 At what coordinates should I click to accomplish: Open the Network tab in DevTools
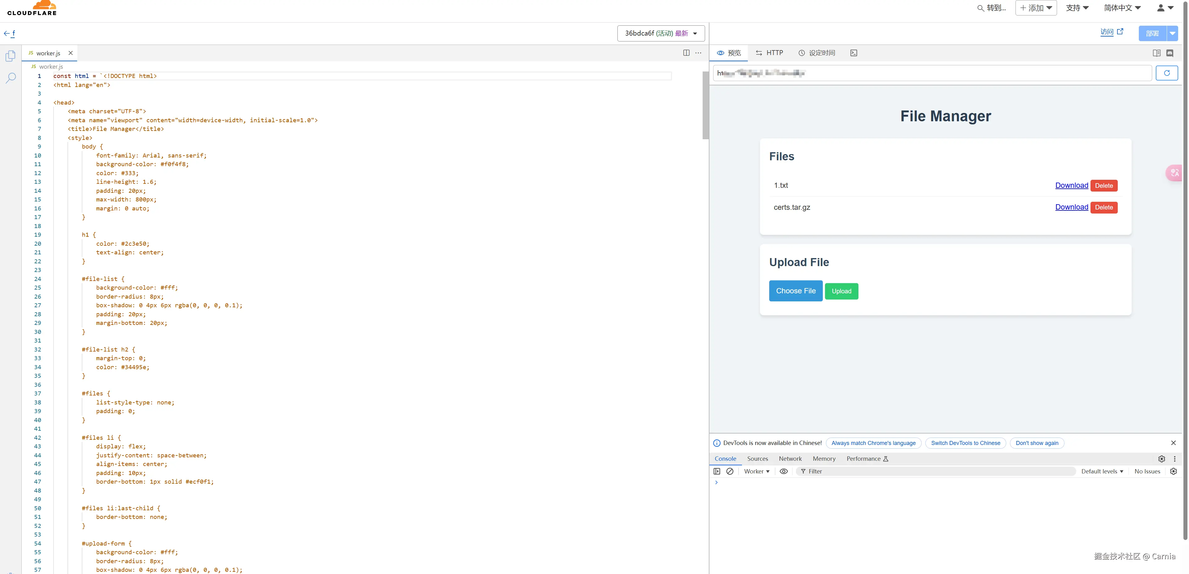pyautogui.click(x=790, y=459)
